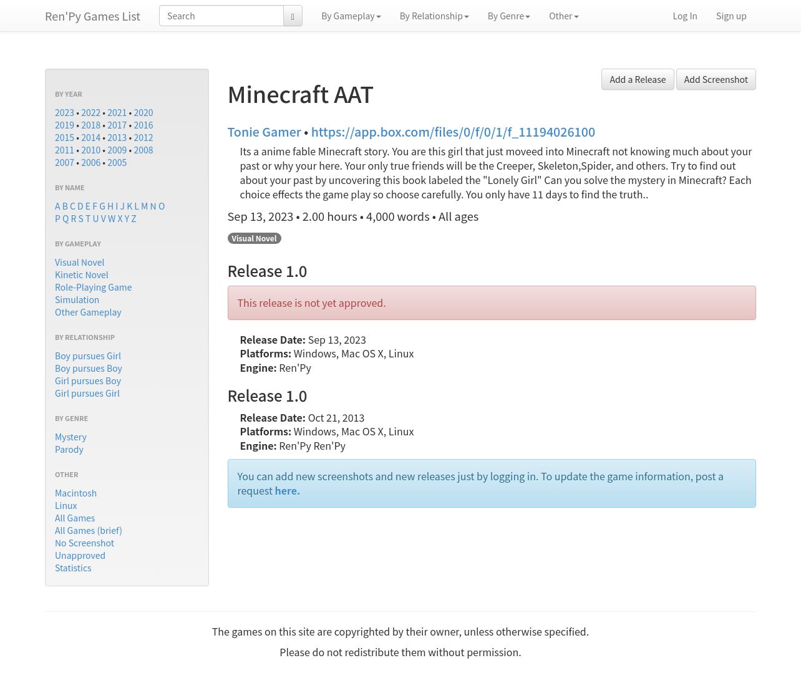The image size is (801, 678).
Task: Click the search submit icon button
Action: pyautogui.click(x=293, y=16)
